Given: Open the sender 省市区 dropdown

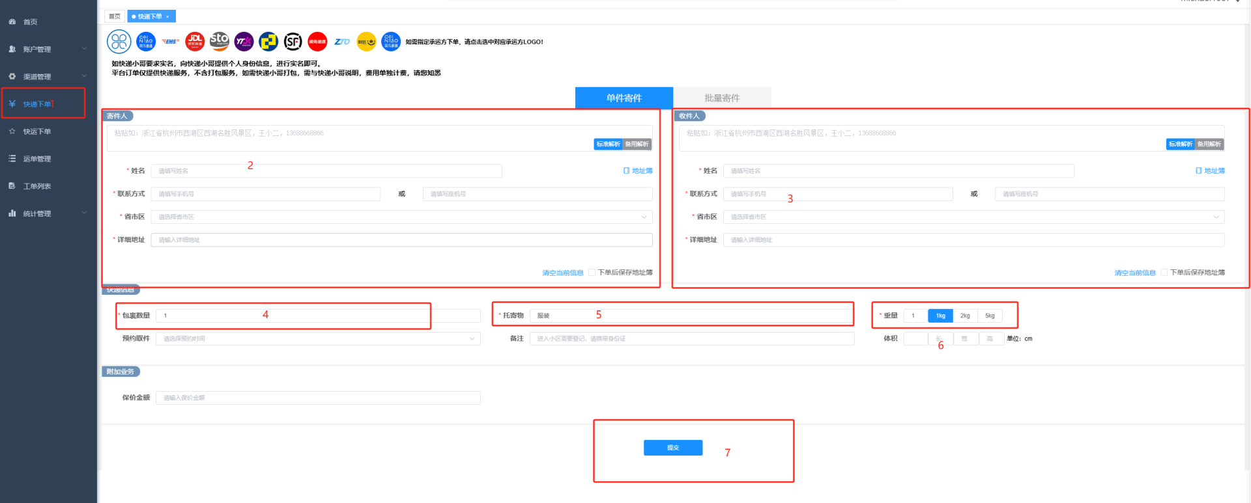Looking at the screenshot, I should tap(401, 217).
